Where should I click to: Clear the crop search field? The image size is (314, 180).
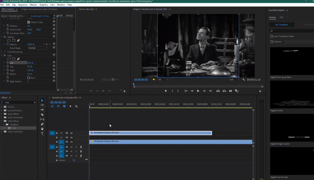click(35, 103)
